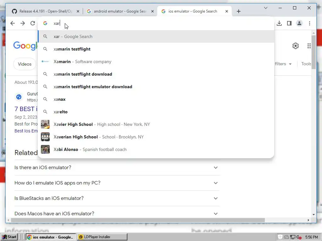
Task: Open Chrome downloads icon
Action: click(279, 23)
